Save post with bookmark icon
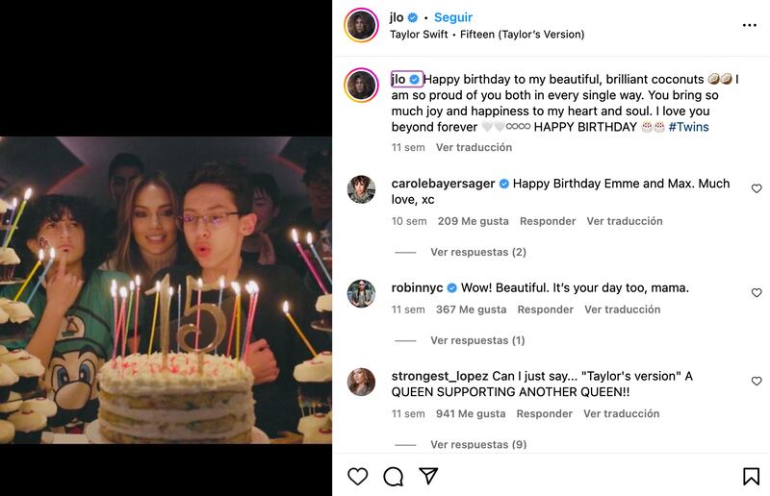770x496 pixels. (751, 476)
